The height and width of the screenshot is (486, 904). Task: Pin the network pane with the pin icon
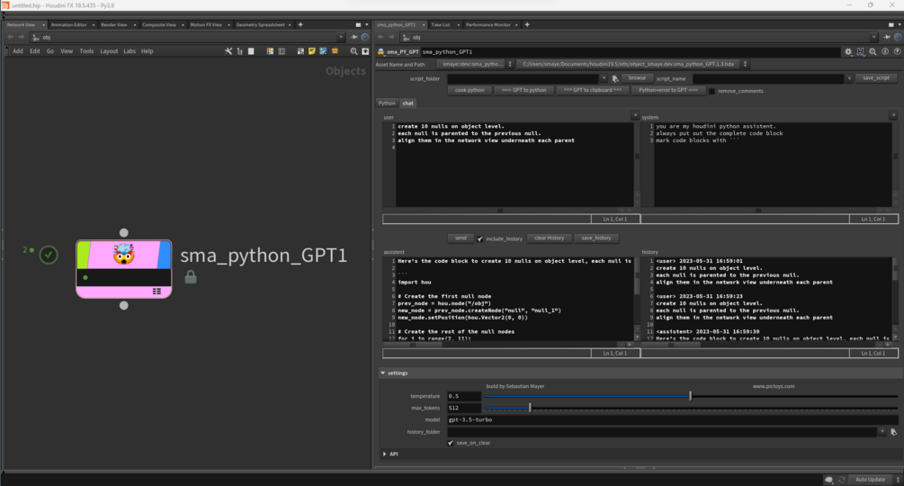(354, 37)
